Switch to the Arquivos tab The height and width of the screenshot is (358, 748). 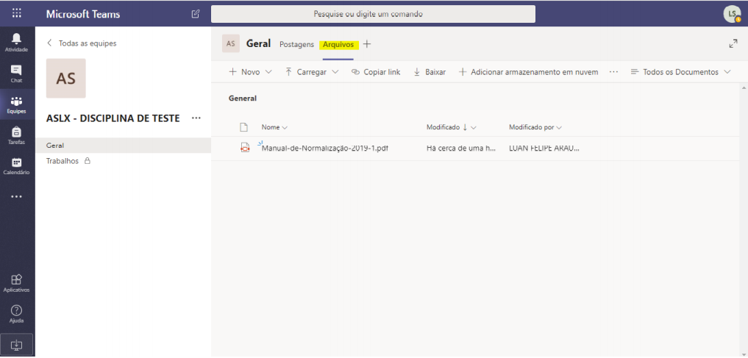(x=338, y=44)
